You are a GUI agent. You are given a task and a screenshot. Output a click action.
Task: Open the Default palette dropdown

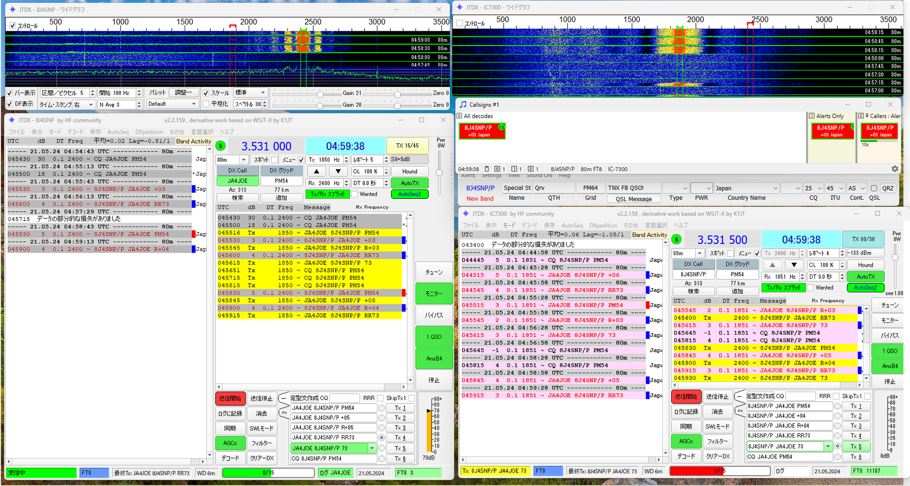point(172,104)
